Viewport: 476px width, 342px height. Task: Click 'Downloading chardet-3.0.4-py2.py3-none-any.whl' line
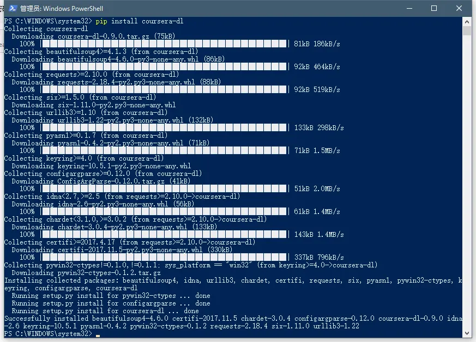coord(115,227)
